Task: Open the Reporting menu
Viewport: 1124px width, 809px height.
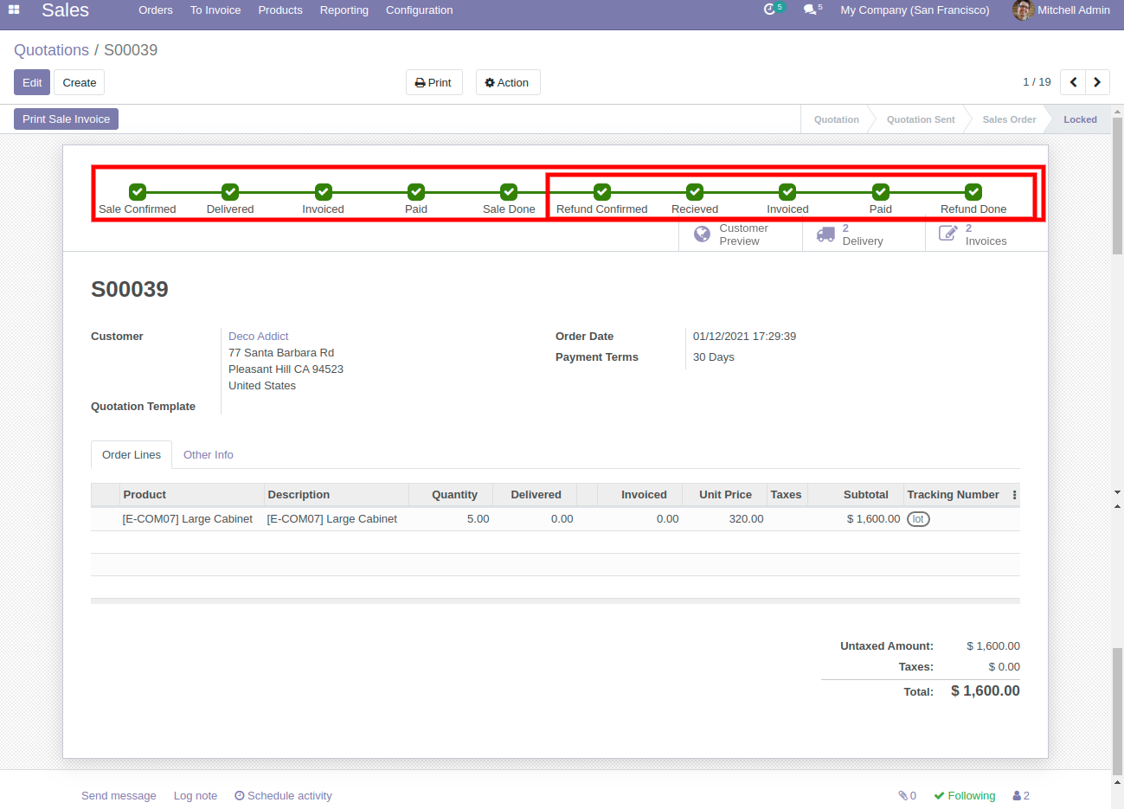Action: 344,10
